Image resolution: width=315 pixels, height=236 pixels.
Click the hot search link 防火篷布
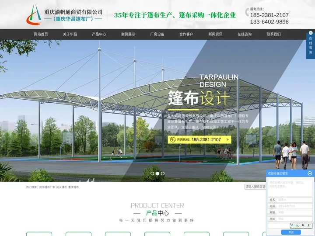click(x=62, y=187)
